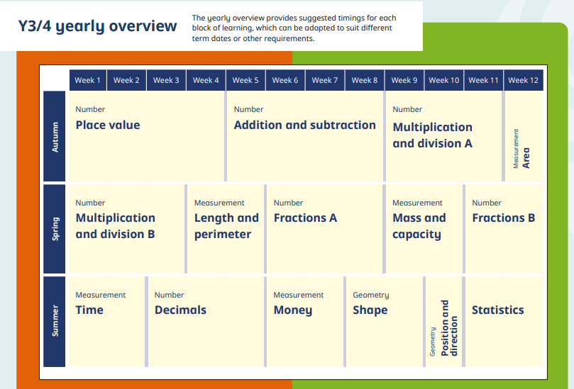Select the Decimals block
574x389 pixels.
[180, 310]
